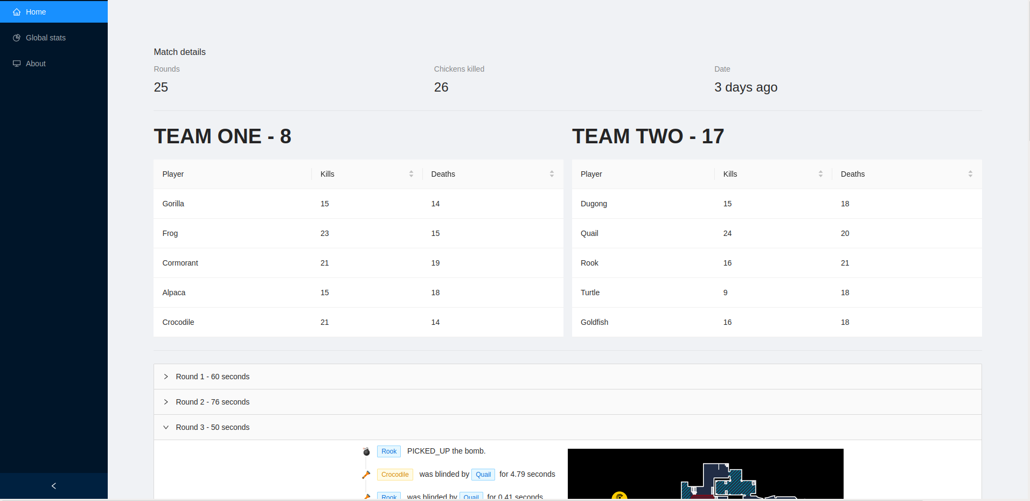
Task: Select Quail row in Team Two table
Action: pyautogui.click(x=777, y=233)
